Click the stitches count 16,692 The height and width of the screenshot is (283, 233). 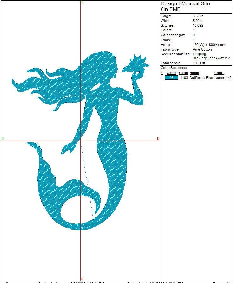coord(198,25)
